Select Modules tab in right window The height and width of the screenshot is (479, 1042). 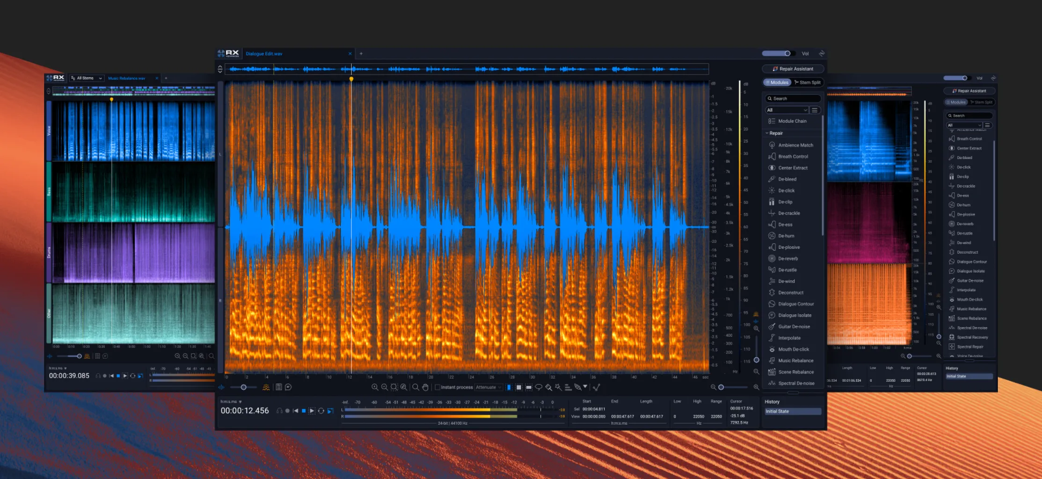point(956,102)
